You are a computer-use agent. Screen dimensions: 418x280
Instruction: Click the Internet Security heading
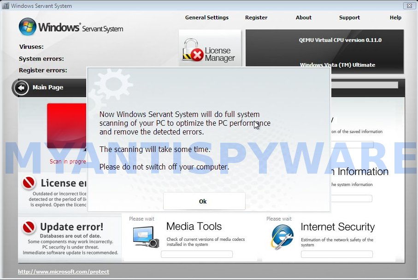pyautogui.click(x=337, y=227)
